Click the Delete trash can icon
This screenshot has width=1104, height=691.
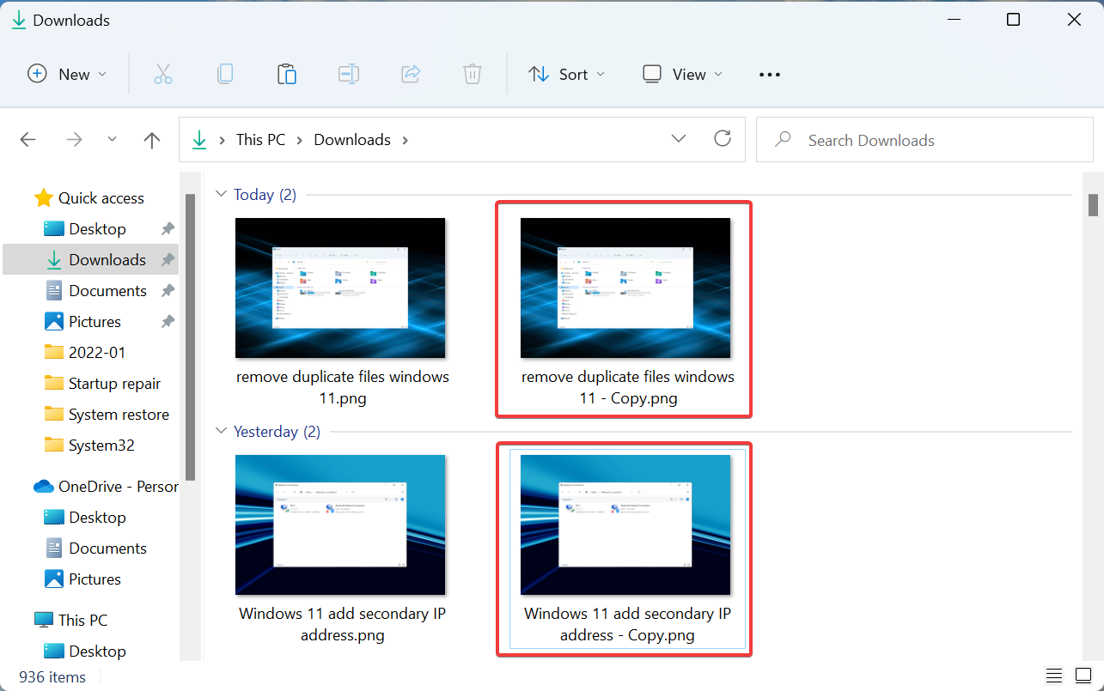coord(473,75)
